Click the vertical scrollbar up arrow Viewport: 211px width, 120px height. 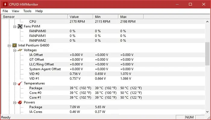[x=207, y=21]
